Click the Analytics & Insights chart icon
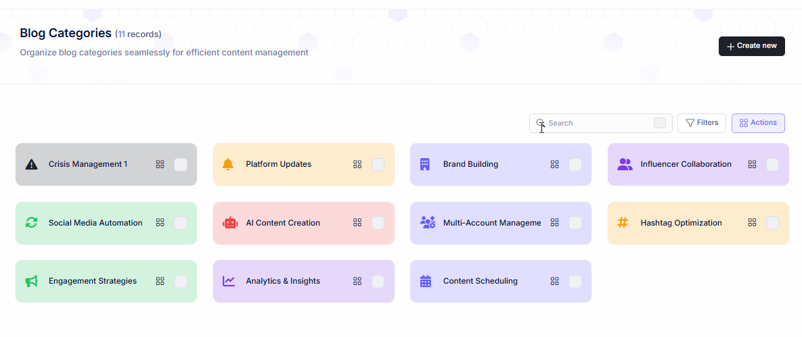 [x=229, y=281]
